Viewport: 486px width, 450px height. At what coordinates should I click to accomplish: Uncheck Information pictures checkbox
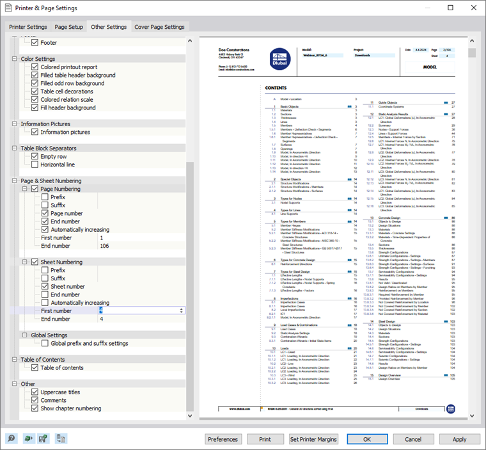tap(35, 132)
